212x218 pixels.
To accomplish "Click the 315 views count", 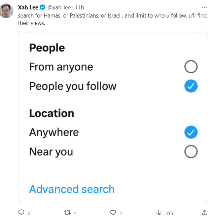I will coord(169,213).
